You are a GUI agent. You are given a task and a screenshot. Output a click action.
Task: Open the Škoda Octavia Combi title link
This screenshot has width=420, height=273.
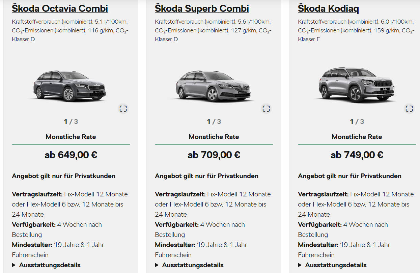(x=60, y=8)
